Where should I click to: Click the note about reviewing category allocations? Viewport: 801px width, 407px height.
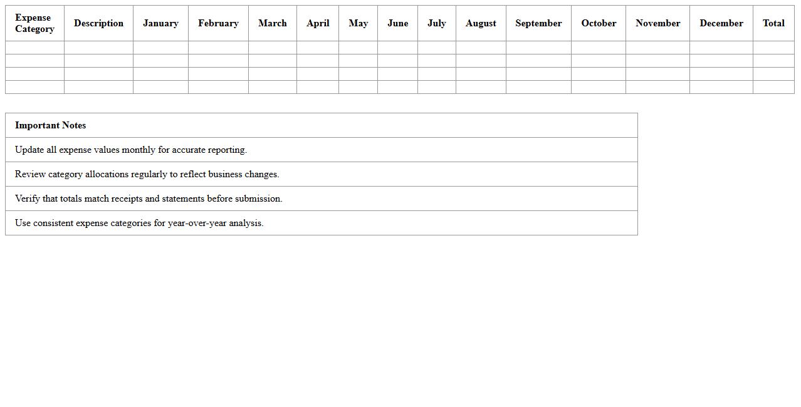pos(147,174)
